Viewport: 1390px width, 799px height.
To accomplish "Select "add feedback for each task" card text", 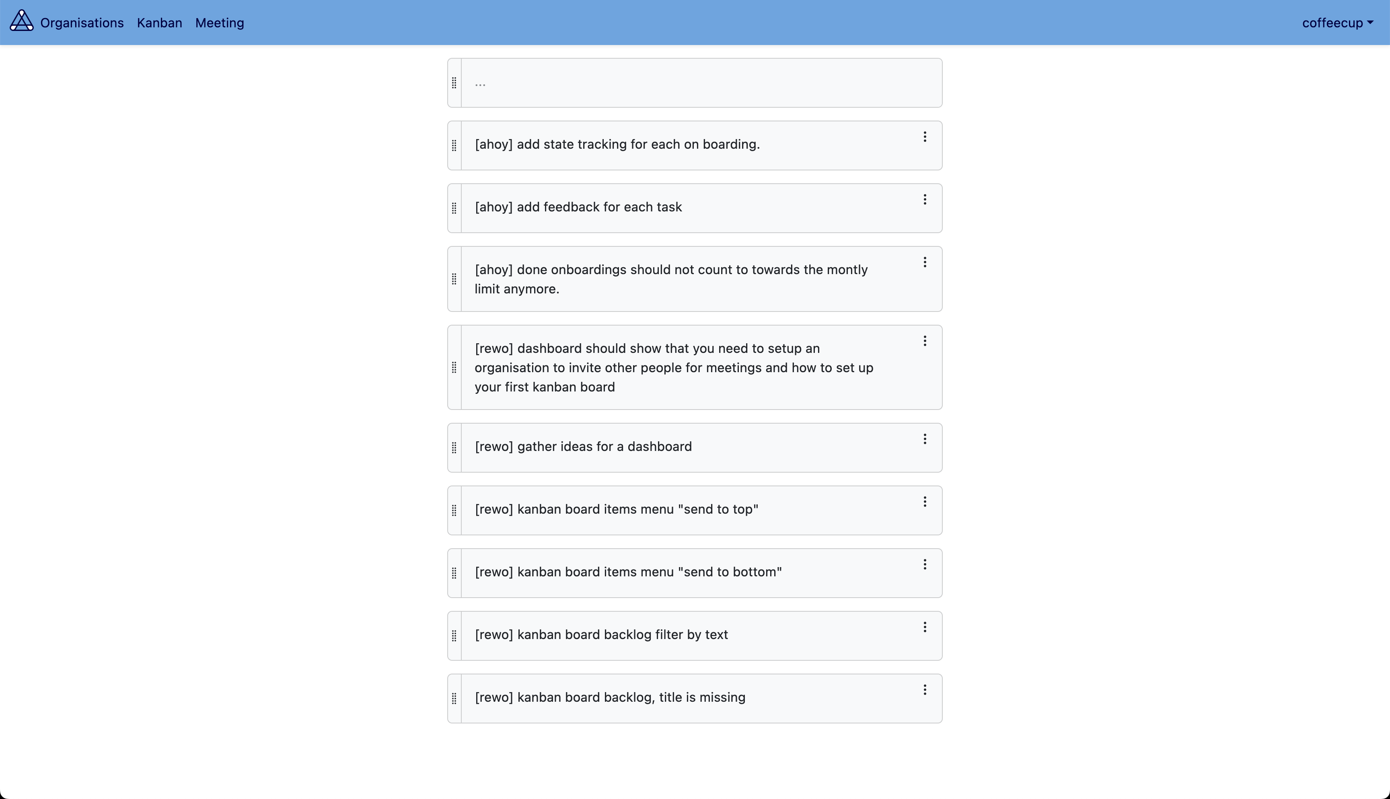I will pos(578,207).
